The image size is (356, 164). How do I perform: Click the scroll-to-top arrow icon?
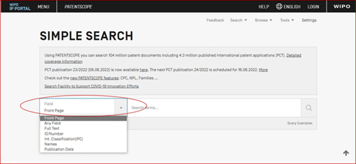(346, 153)
